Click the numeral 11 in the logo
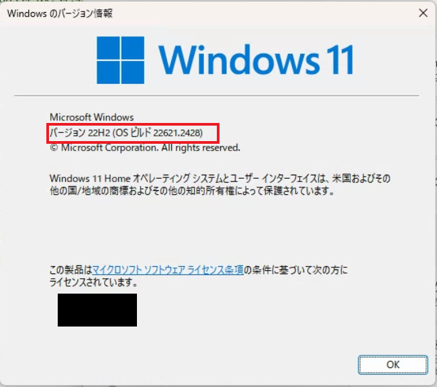Screen dimensions: 437x387 pos(340,60)
